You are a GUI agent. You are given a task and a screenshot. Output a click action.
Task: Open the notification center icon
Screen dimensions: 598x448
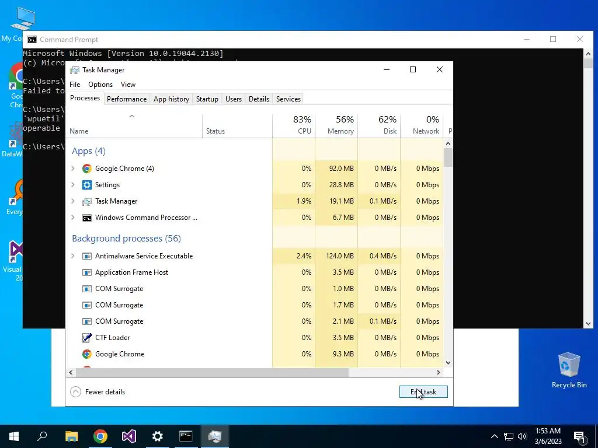[x=579, y=436]
